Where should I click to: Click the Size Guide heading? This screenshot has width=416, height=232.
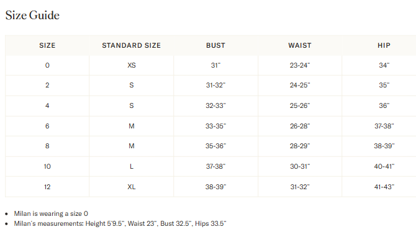32,16
